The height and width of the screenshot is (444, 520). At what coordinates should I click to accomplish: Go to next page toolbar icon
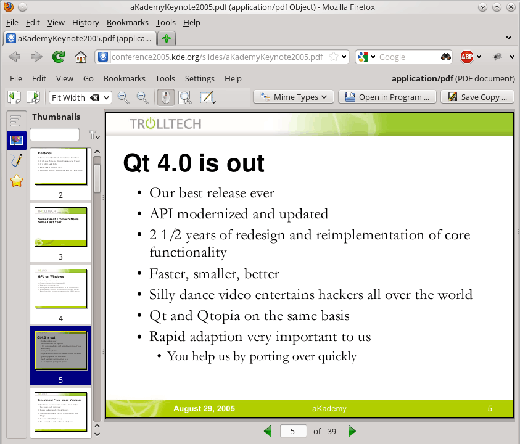pyautogui.click(x=34, y=97)
